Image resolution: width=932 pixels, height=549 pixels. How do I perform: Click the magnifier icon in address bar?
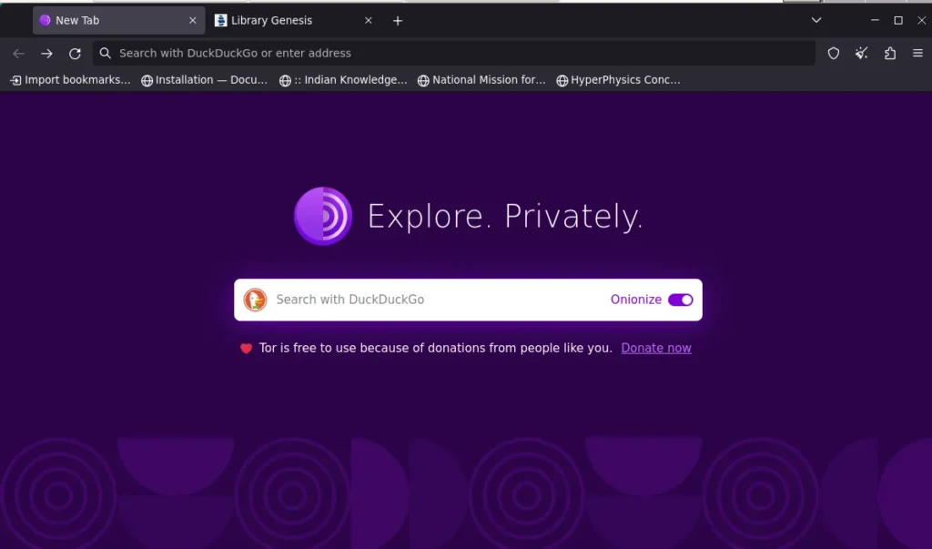coord(106,54)
